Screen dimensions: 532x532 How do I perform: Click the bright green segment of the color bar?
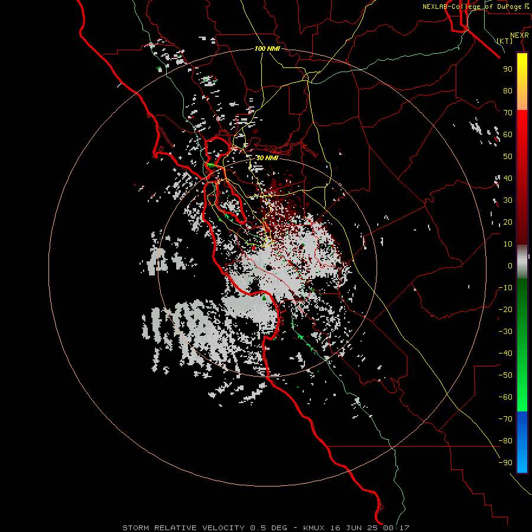[x=522, y=390]
